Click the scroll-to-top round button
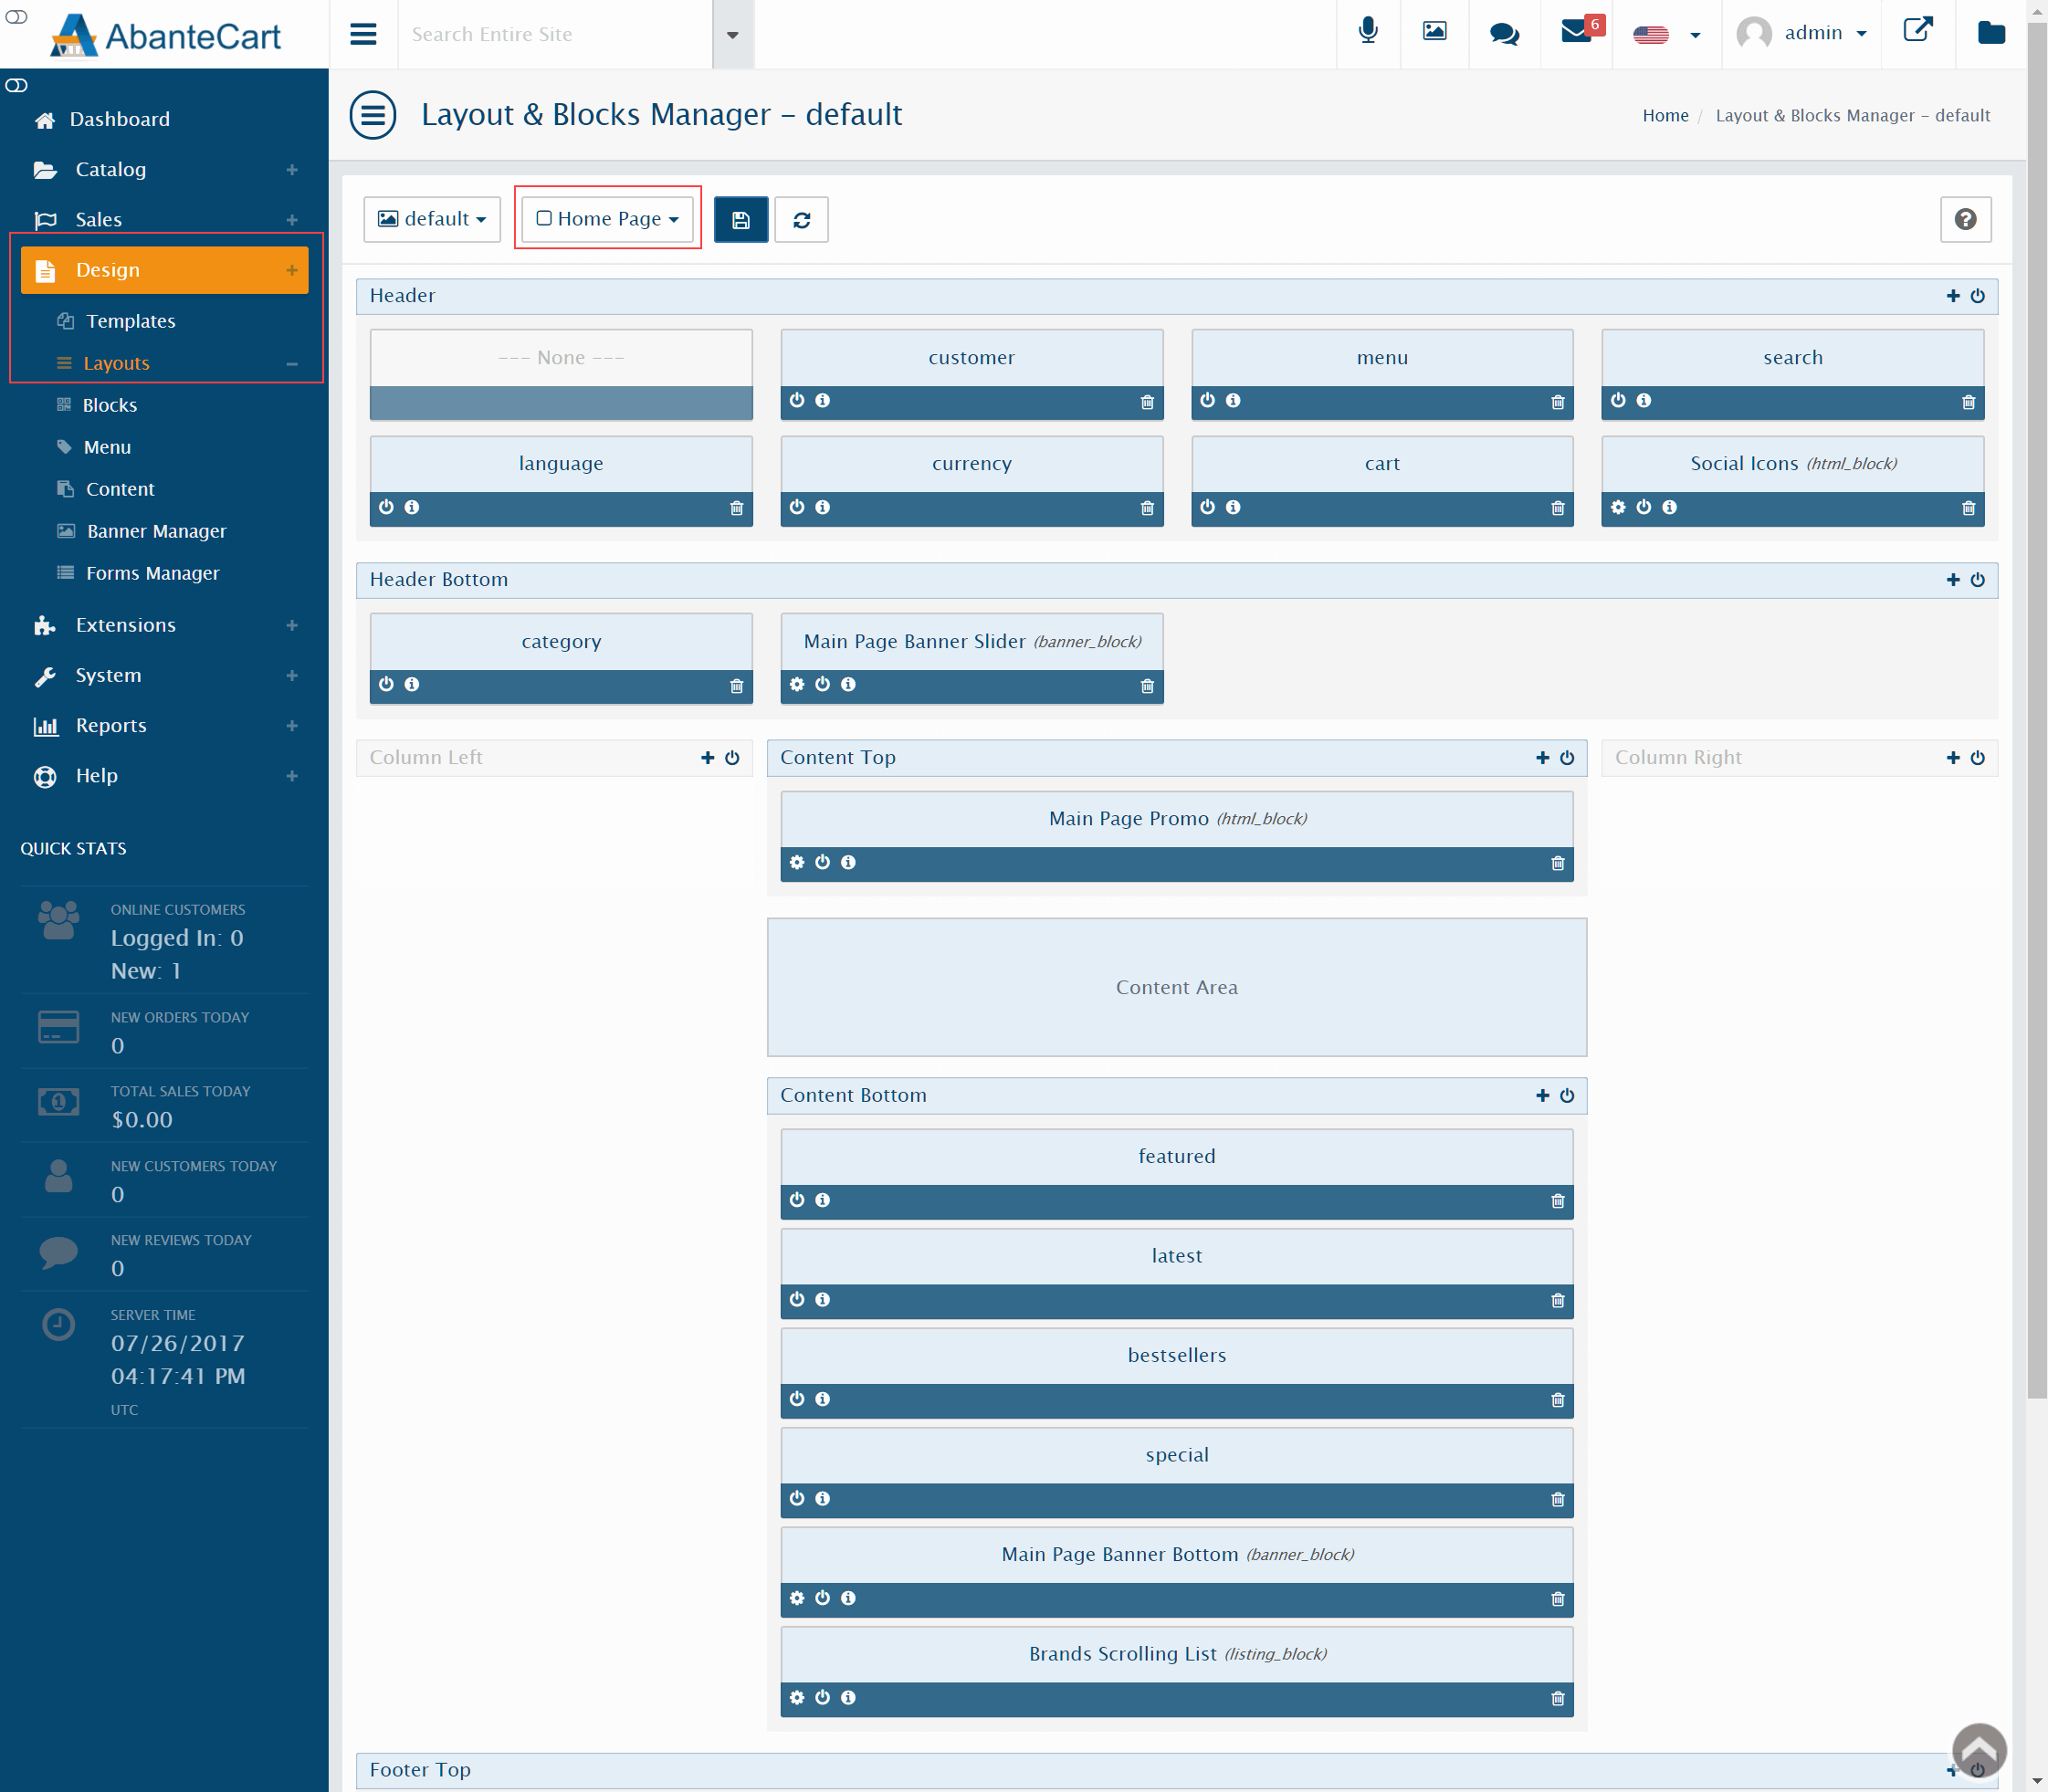The image size is (2048, 1792). click(x=1979, y=1751)
